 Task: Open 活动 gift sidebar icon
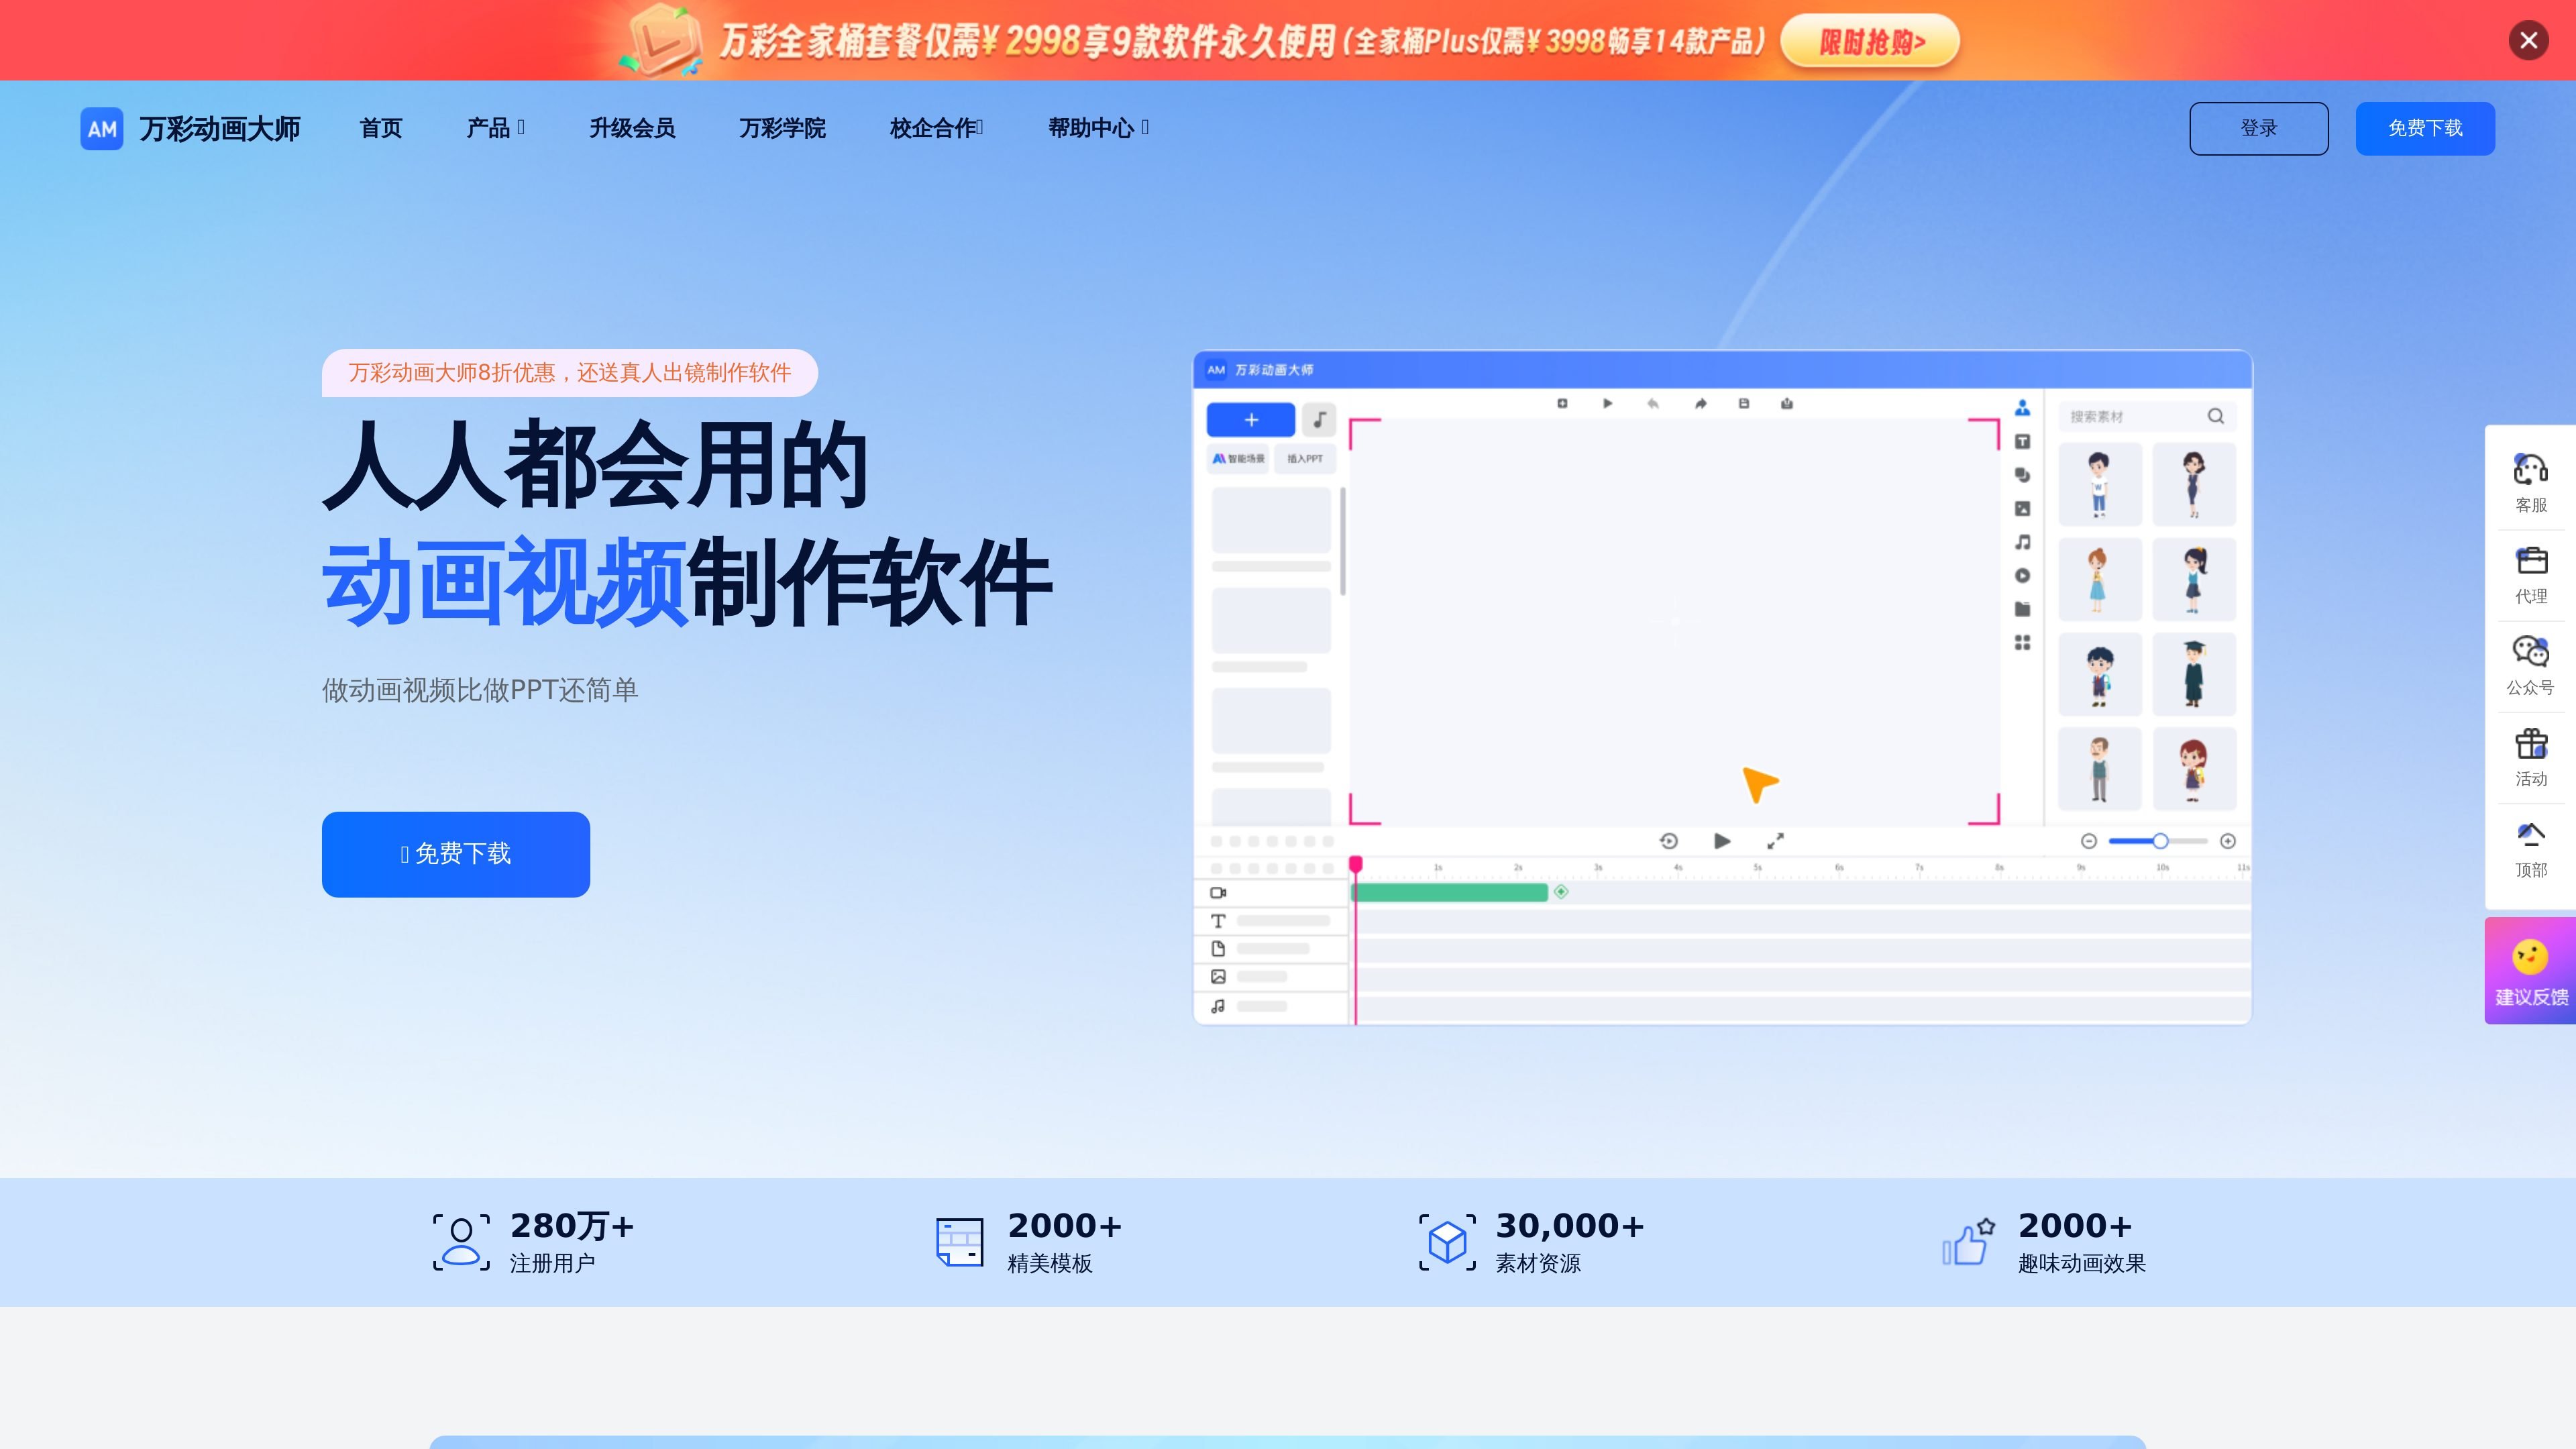(2531, 757)
